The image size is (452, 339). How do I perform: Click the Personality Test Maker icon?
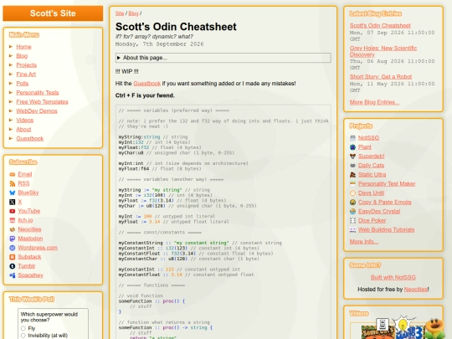coord(352,184)
